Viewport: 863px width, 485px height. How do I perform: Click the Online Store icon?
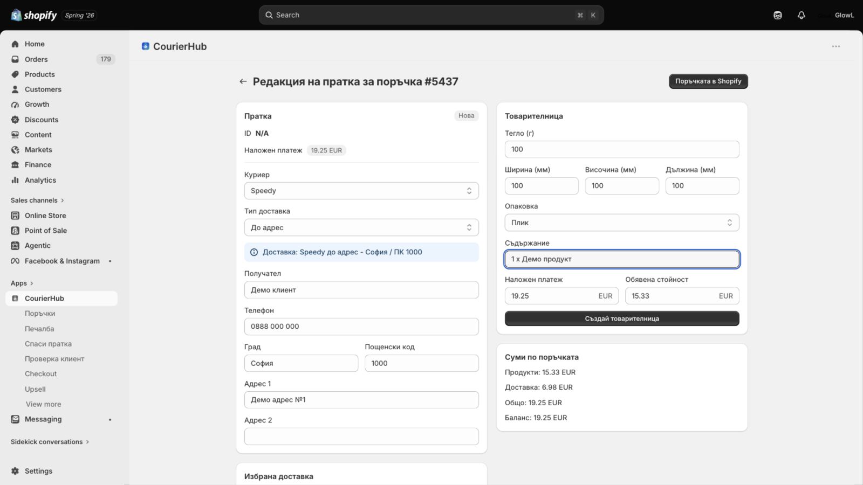coord(15,216)
